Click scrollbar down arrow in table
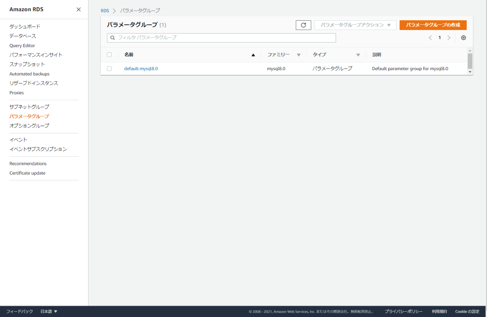487x317 pixels. pyautogui.click(x=470, y=72)
